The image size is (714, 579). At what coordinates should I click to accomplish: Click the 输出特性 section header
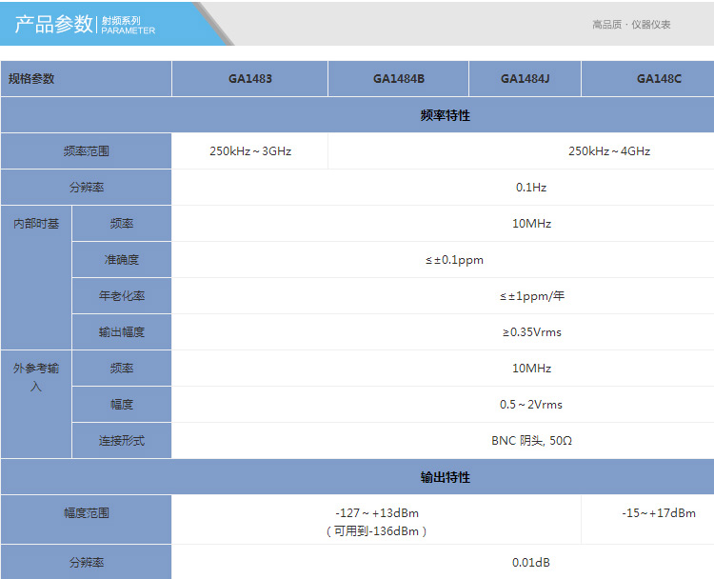tap(445, 477)
